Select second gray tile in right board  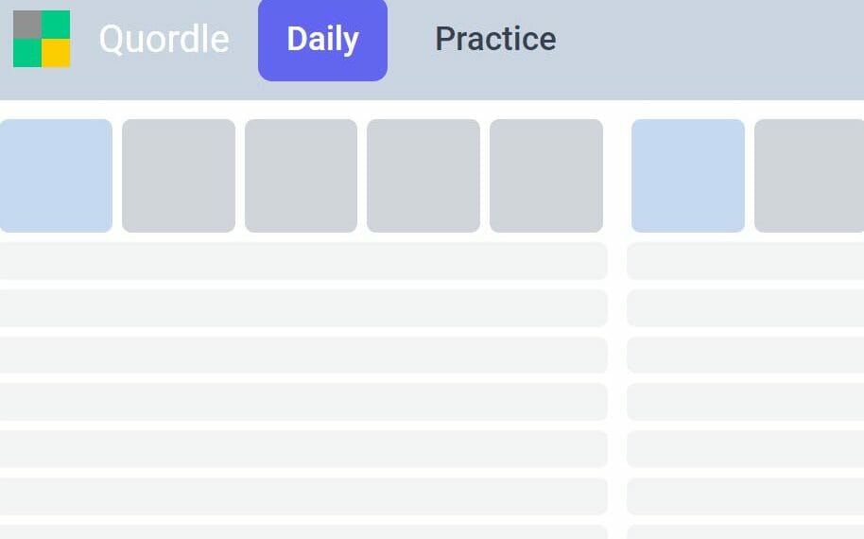(809, 176)
